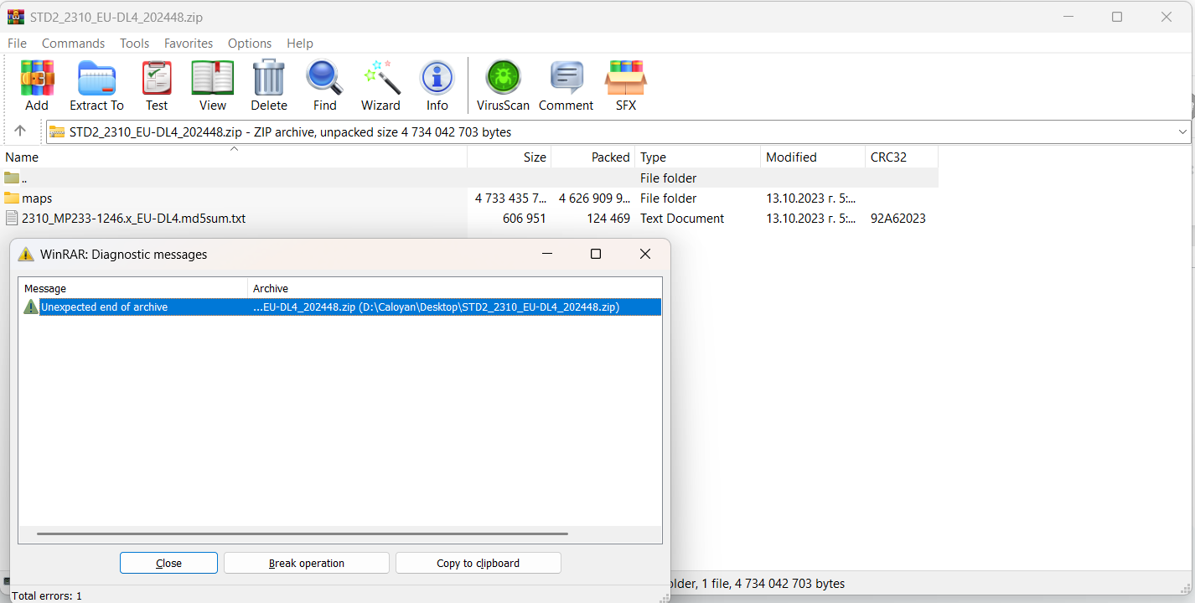Expand the archive path dropdown arrow

(1182, 131)
